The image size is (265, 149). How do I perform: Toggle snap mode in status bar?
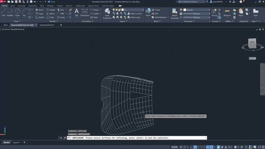coord(185,147)
